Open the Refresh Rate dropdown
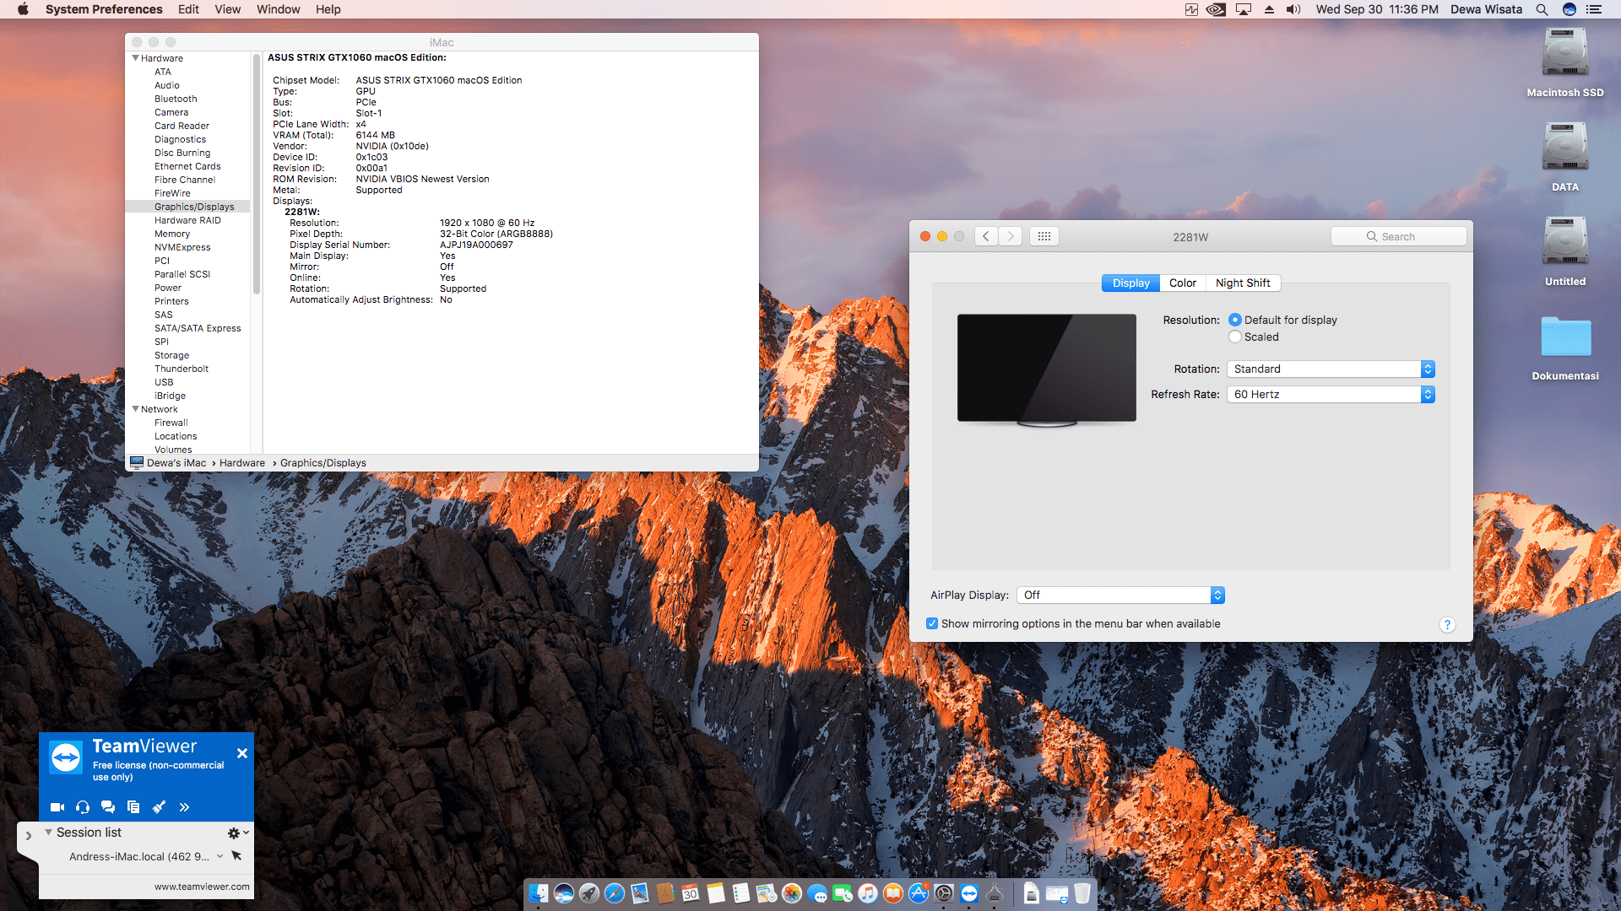Image resolution: width=1621 pixels, height=911 pixels. [x=1330, y=395]
